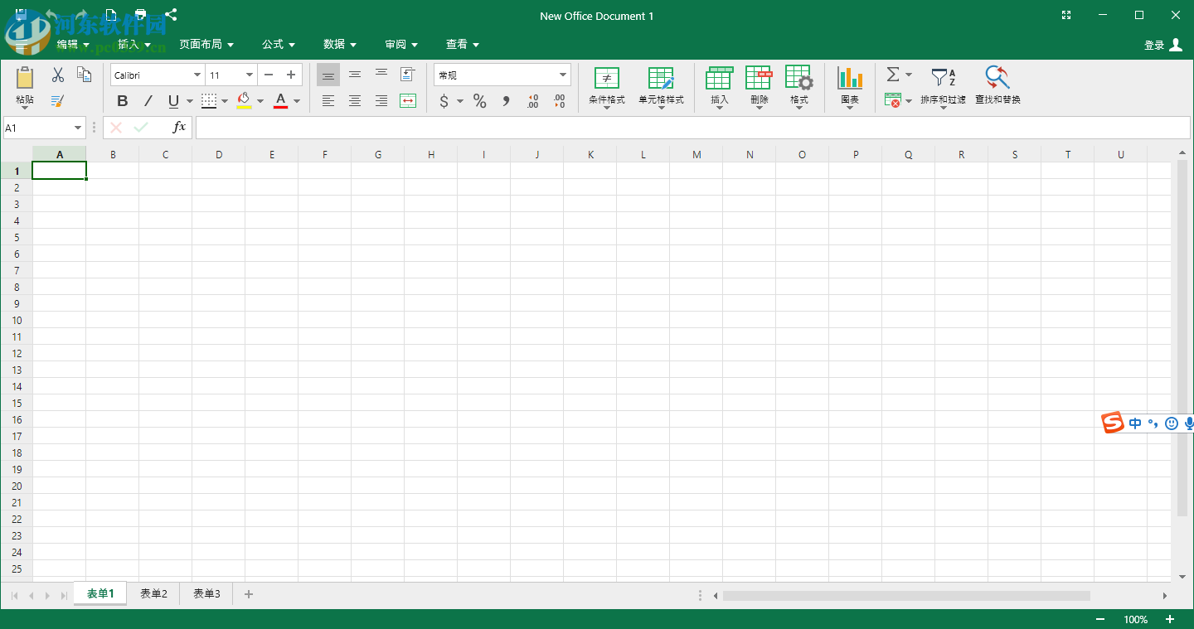The height and width of the screenshot is (629, 1194).
Task: Add a new sheet with the plus button
Action: click(248, 593)
